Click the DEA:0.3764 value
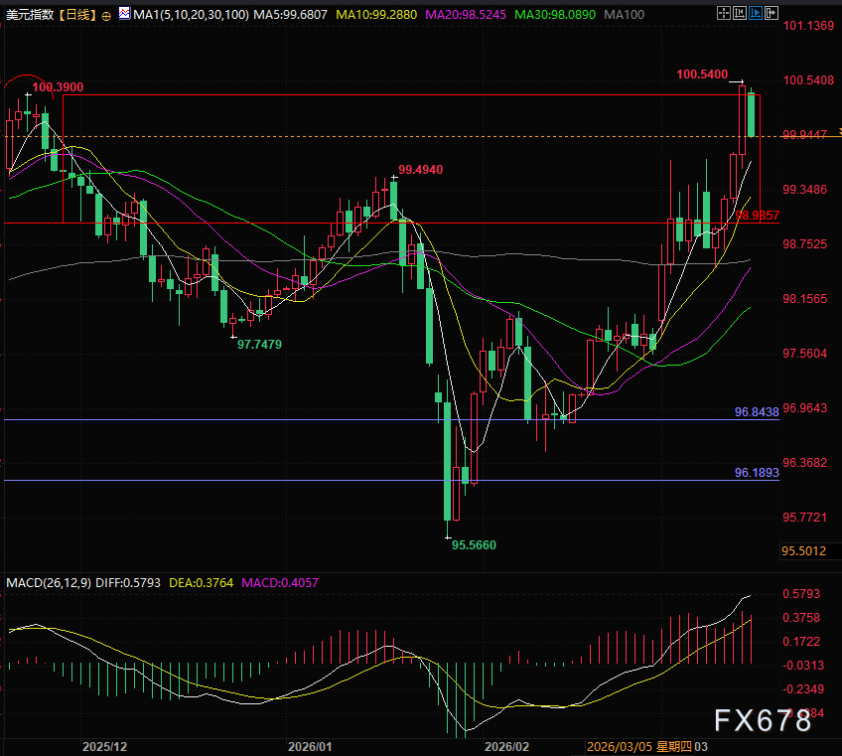This screenshot has width=842, height=756. (201, 583)
